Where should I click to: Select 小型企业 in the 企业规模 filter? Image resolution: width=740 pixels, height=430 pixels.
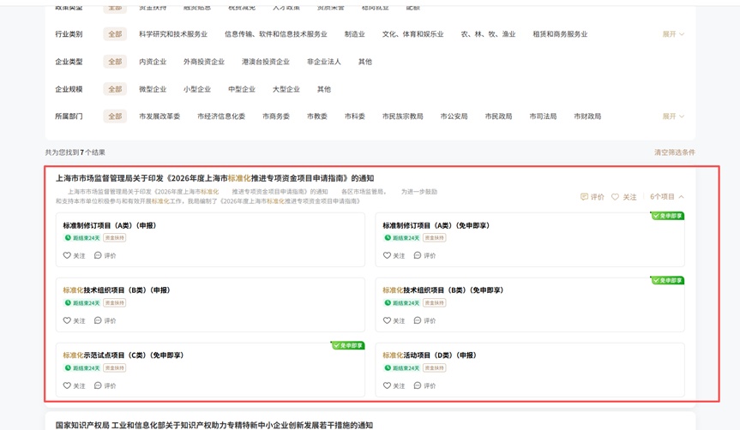tap(196, 89)
